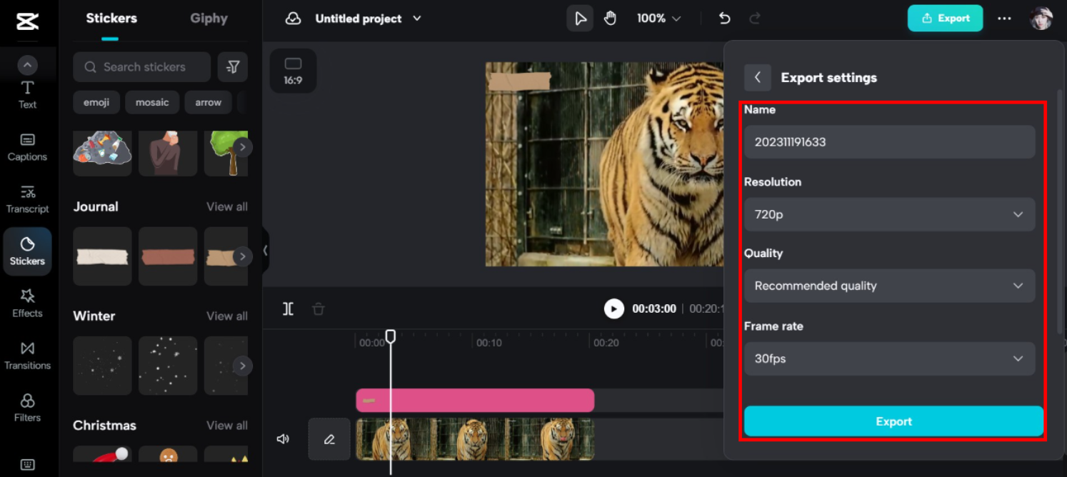This screenshot has height=477, width=1067.
Task: Select the mosaic sticker tag
Action: click(x=152, y=102)
